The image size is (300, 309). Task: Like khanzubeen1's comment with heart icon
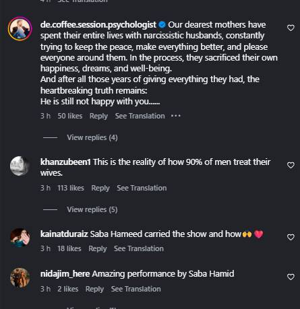pos(291,165)
